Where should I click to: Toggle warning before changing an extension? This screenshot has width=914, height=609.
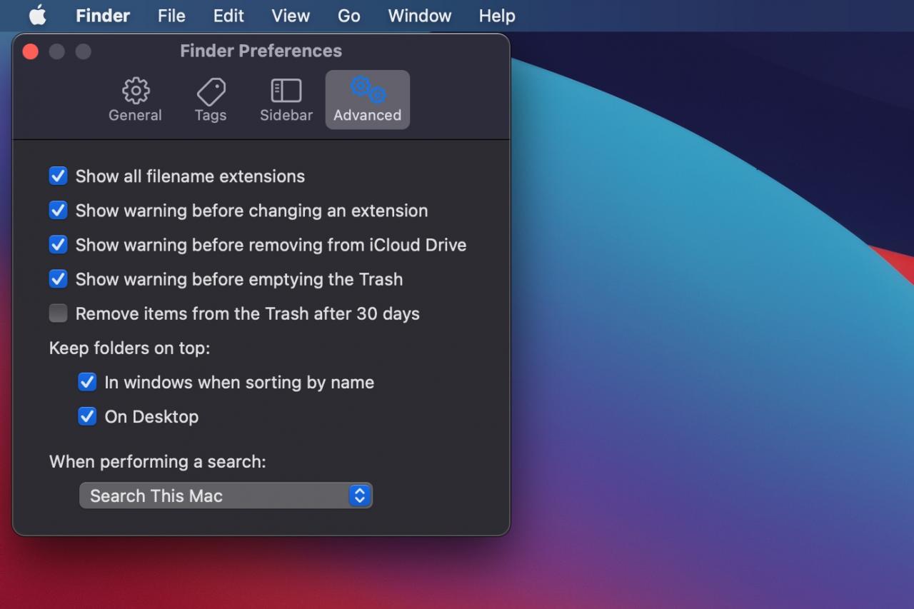(x=58, y=210)
